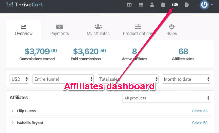Open the affiliates handshake icon
This screenshot has height=133, width=219.
(x=175, y=5)
